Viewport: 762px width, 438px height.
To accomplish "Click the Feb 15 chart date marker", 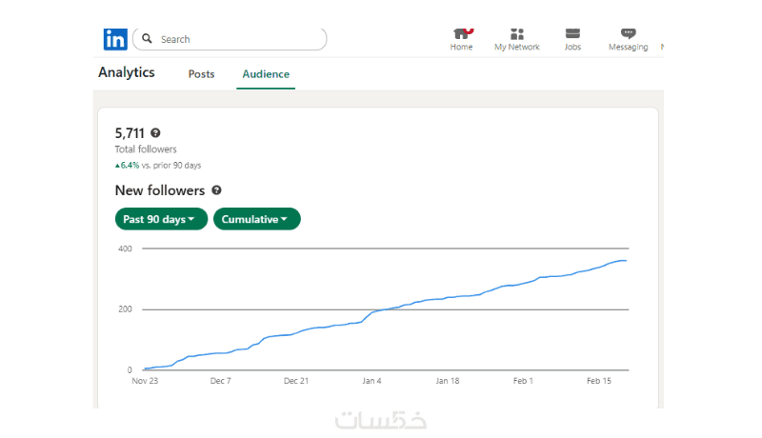I will (599, 381).
